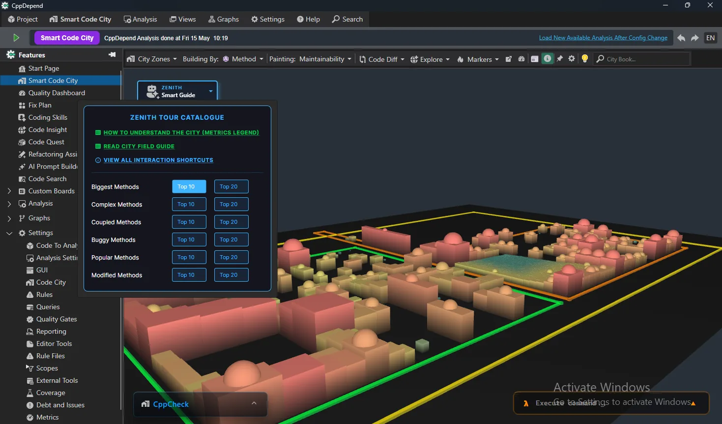Click the Debt and Issues icon
Viewport: 722px width, 424px height.
point(30,405)
